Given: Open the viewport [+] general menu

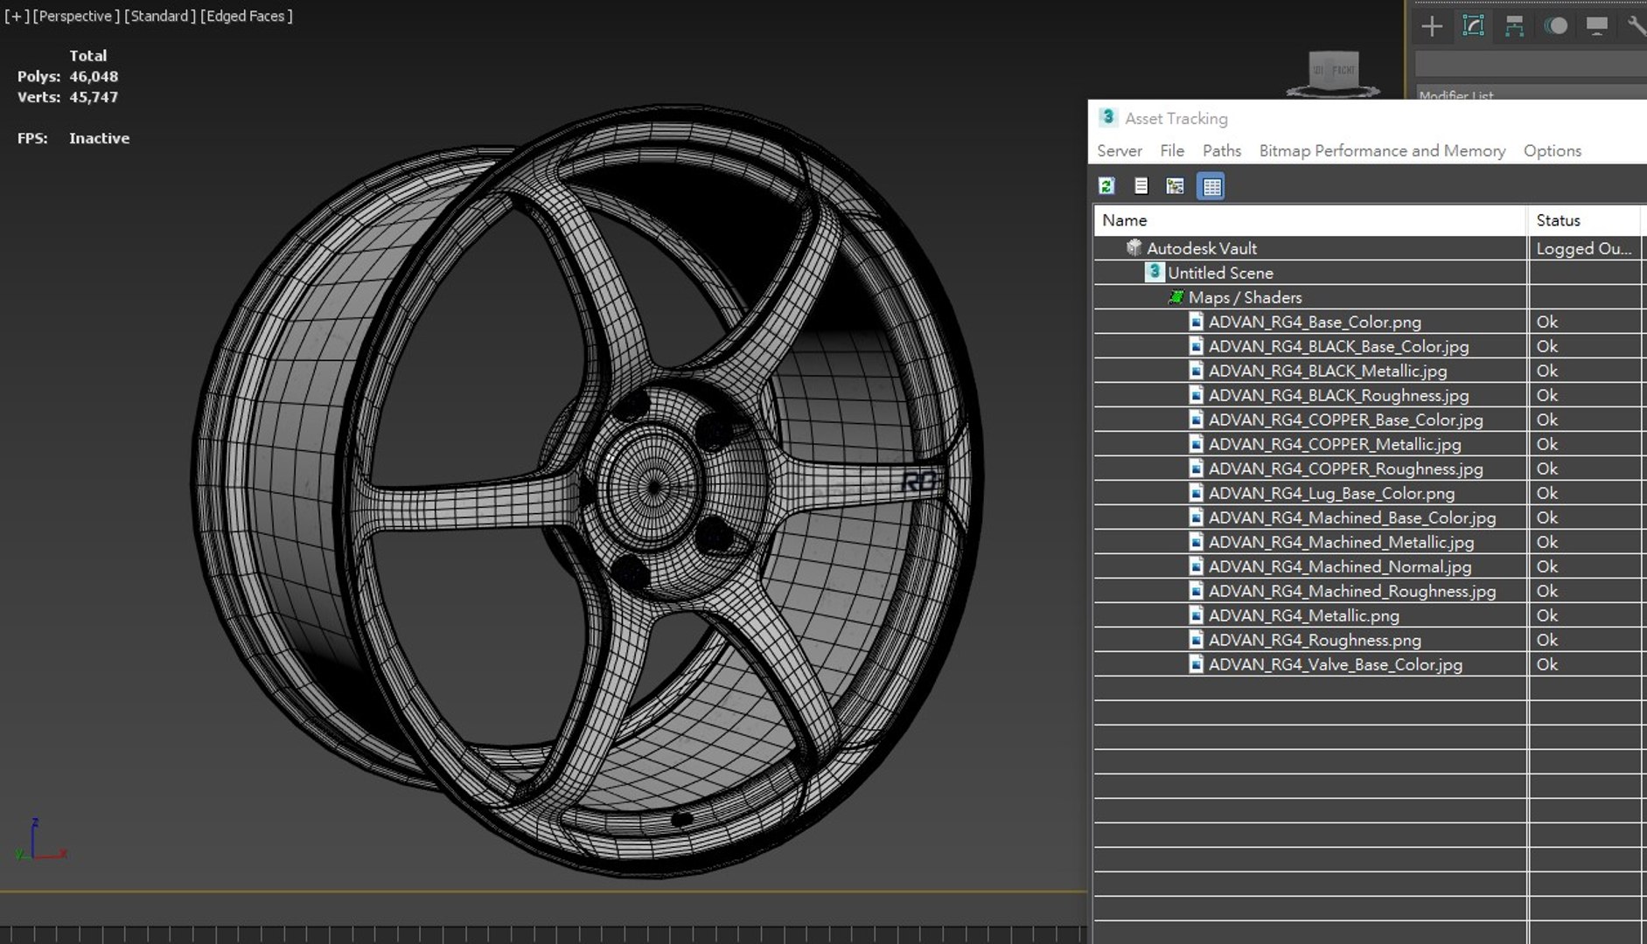Looking at the screenshot, I should coord(17,16).
